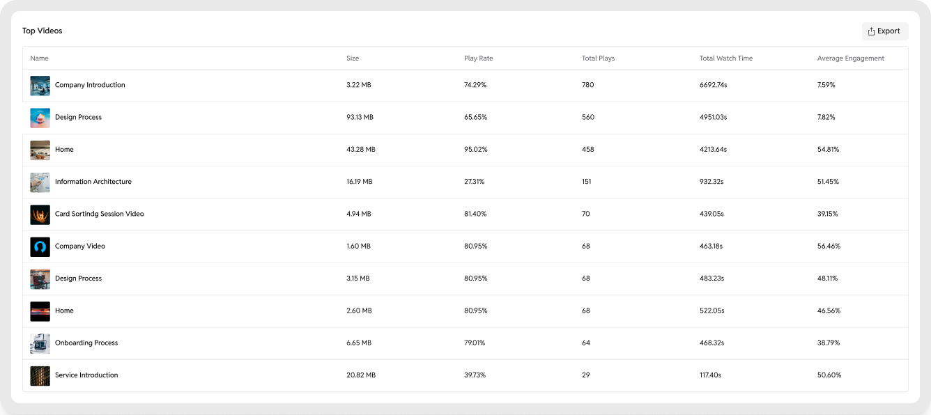Select the Average Engagement column header
The image size is (931, 415).
(x=851, y=58)
